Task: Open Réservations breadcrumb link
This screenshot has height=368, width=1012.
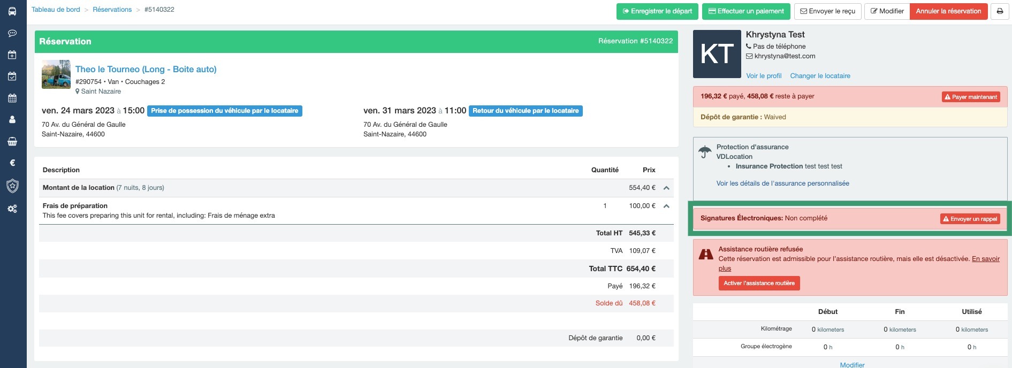Action: tap(112, 10)
